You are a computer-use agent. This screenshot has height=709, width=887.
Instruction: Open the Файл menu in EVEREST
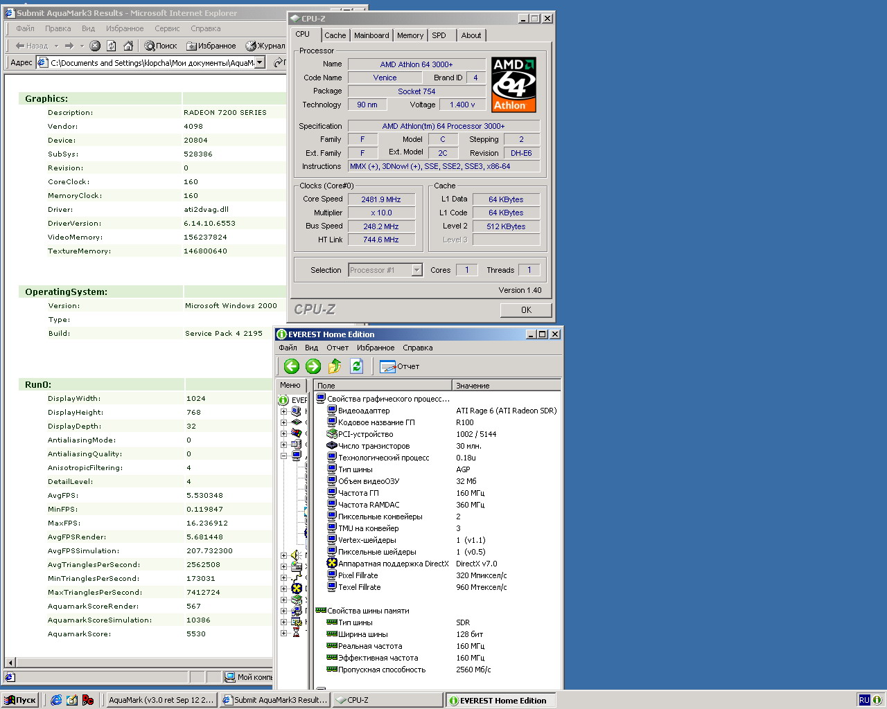tap(288, 348)
